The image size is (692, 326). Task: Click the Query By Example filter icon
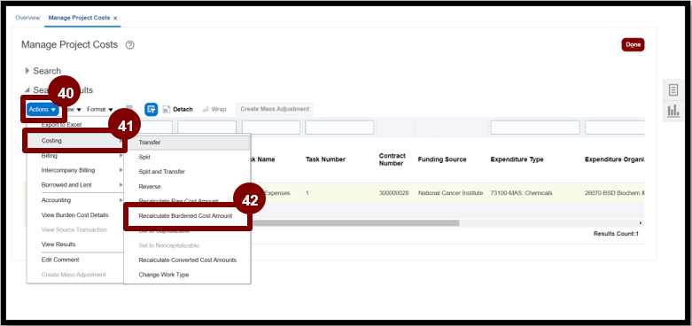click(x=152, y=109)
